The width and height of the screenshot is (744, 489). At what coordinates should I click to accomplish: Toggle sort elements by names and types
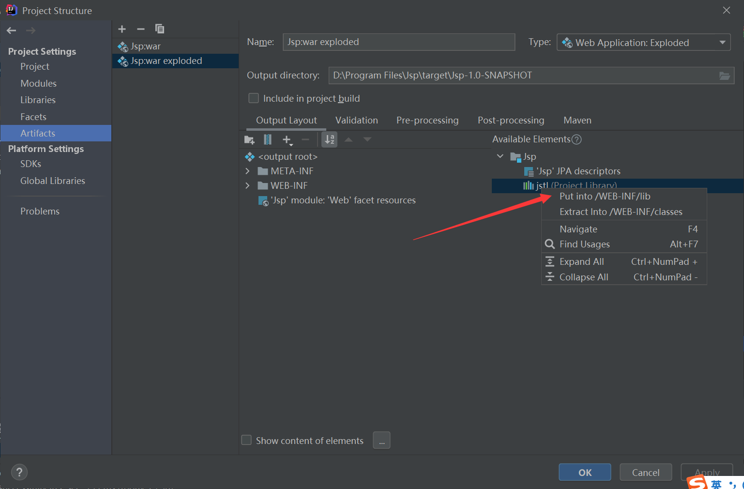click(330, 140)
